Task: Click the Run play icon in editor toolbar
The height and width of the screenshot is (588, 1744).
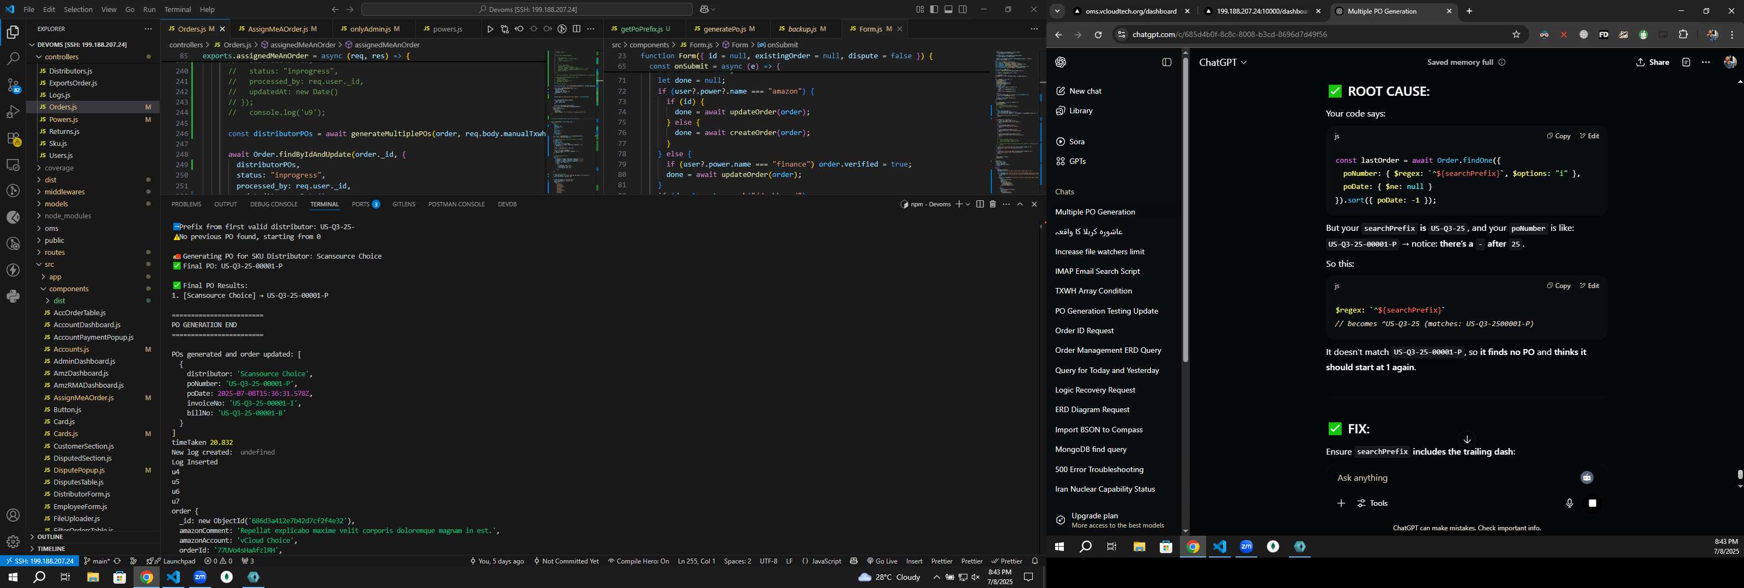Action: tap(490, 29)
